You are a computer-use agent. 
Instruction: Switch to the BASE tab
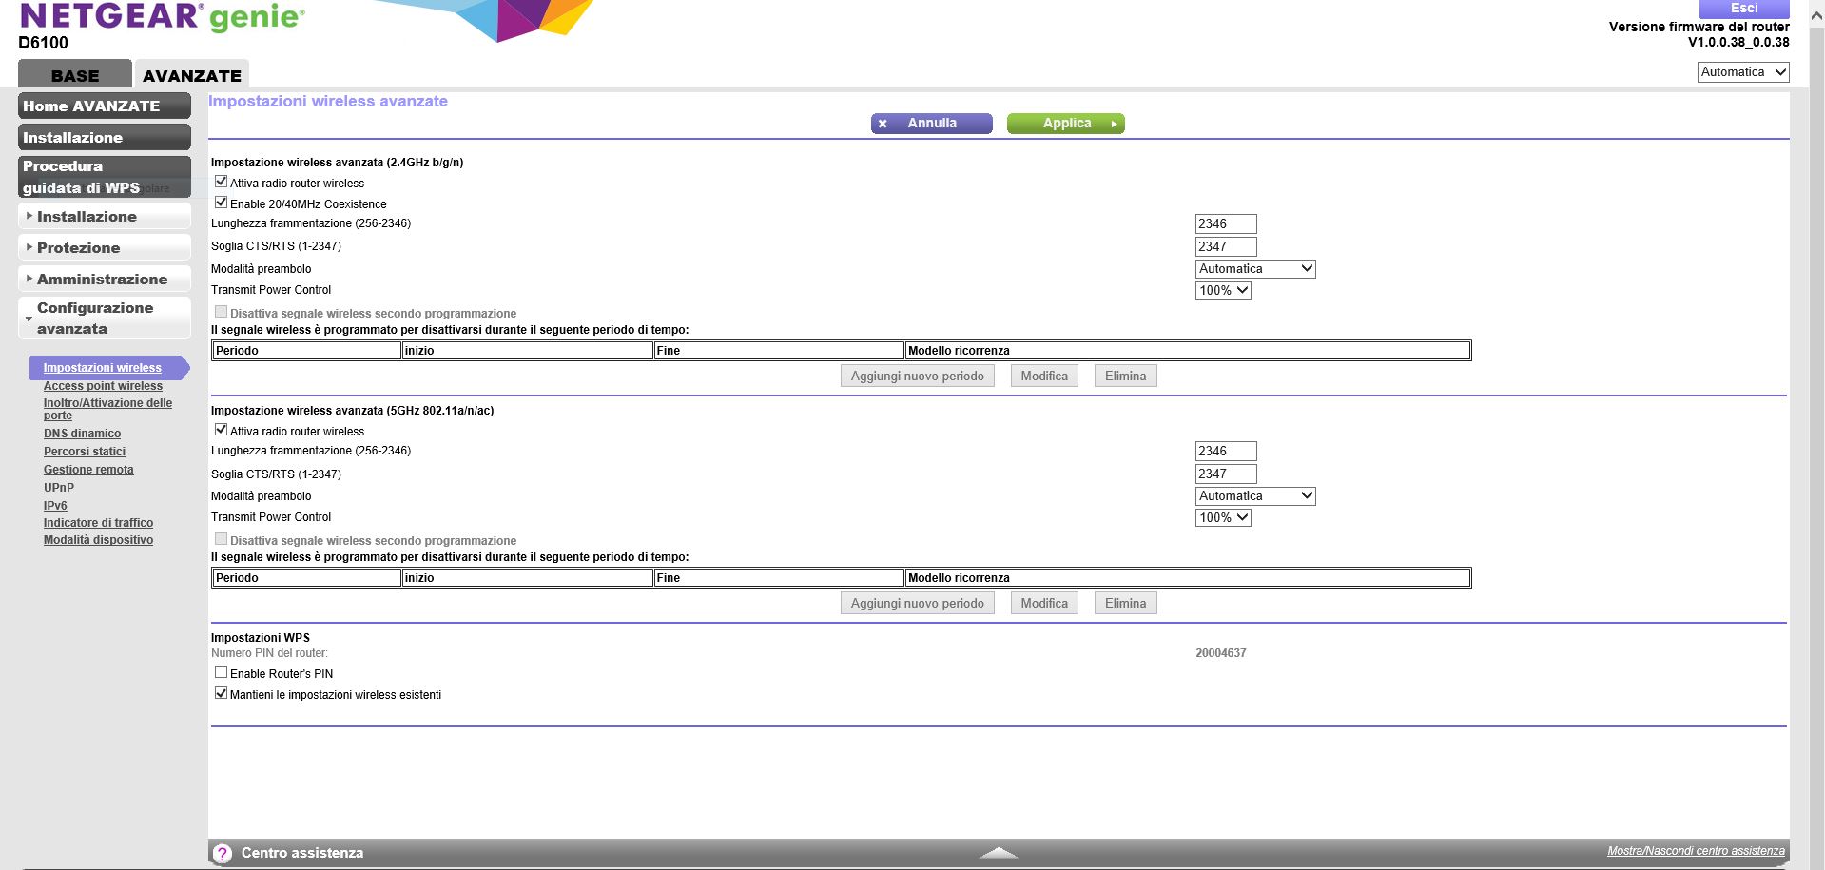75,75
